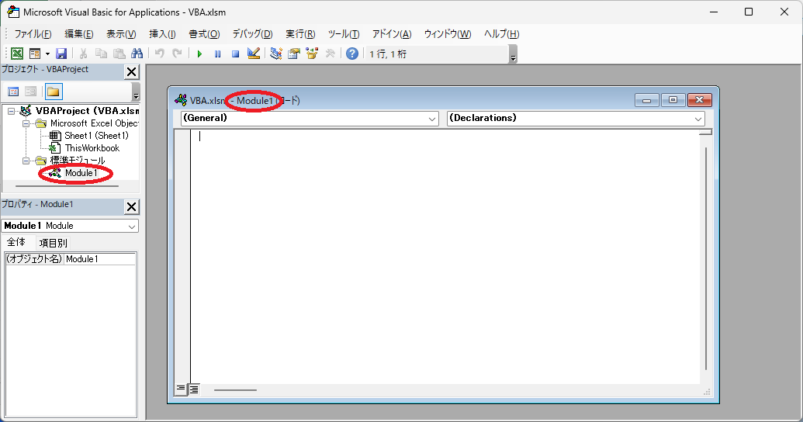Image resolution: width=803 pixels, height=422 pixels.
Task: Switch to the 全体 properties tab
Action: click(x=16, y=242)
